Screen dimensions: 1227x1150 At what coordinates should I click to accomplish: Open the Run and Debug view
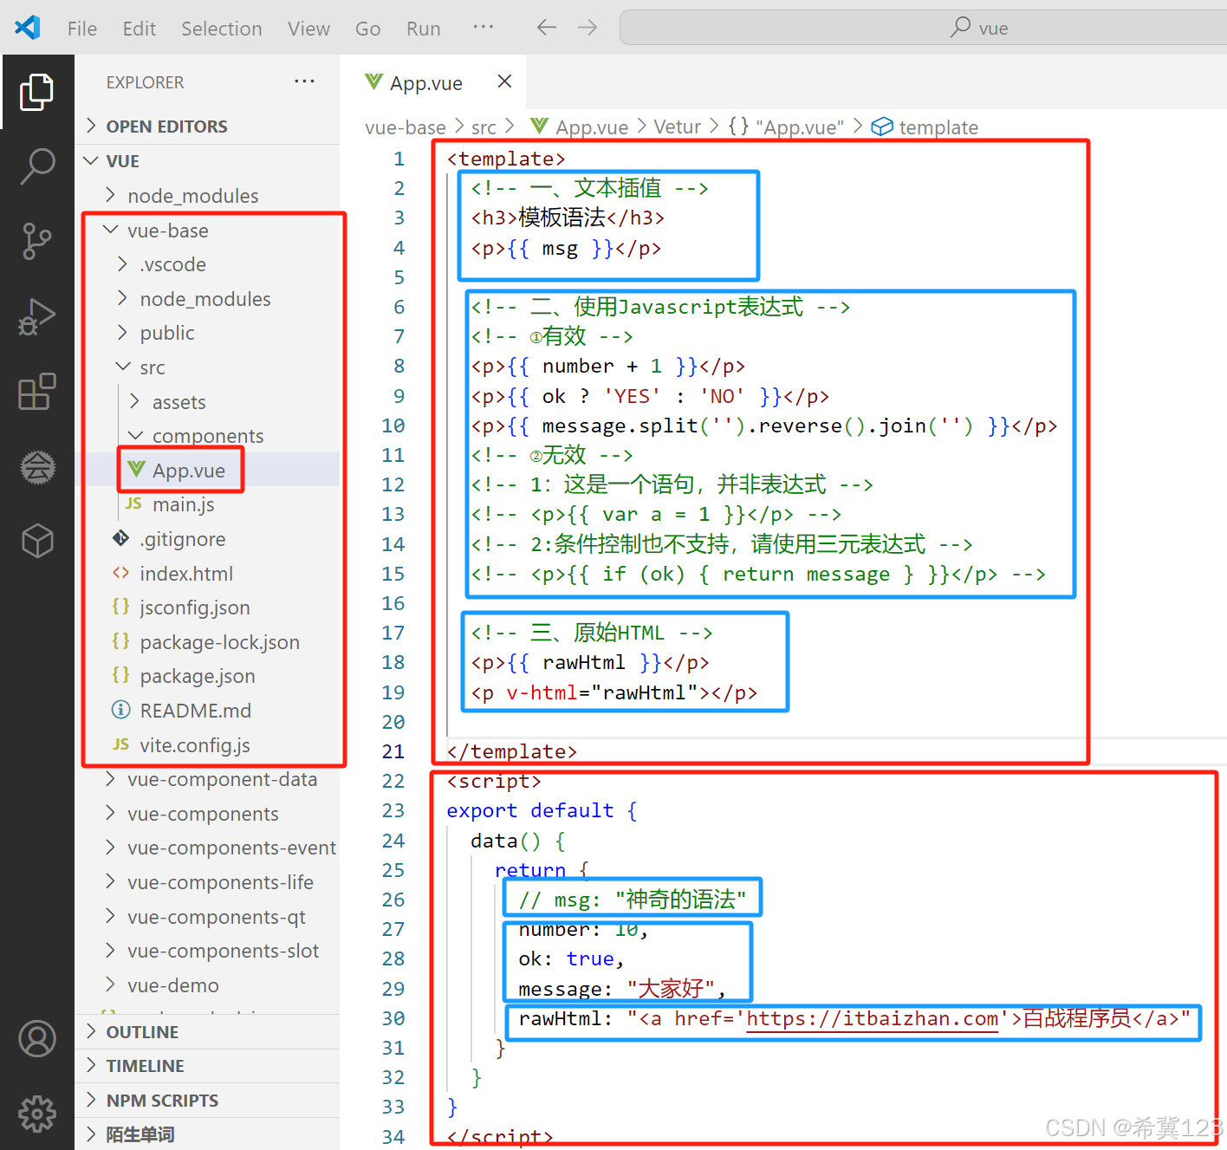click(x=36, y=316)
